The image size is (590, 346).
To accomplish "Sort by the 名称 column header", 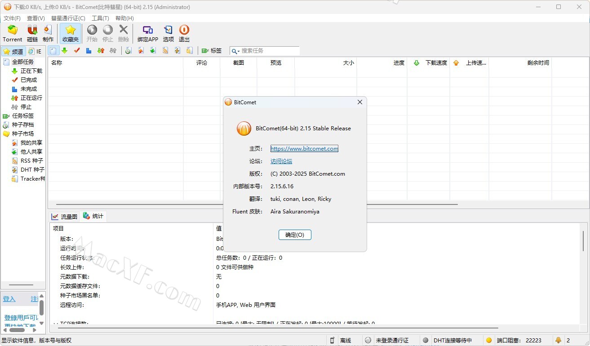I will click(x=115, y=63).
